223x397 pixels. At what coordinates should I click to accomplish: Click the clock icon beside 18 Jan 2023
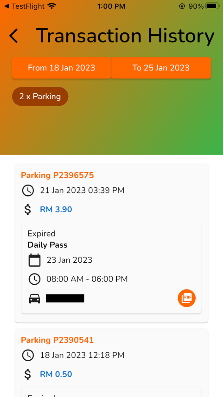(x=28, y=355)
